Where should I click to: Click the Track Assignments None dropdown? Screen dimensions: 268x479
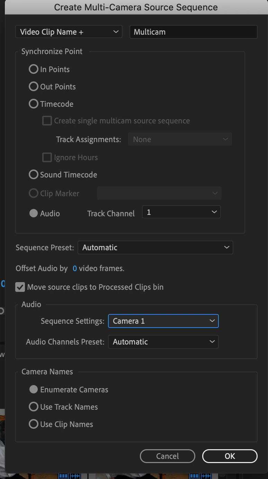pyautogui.click(x=180, y=139)
